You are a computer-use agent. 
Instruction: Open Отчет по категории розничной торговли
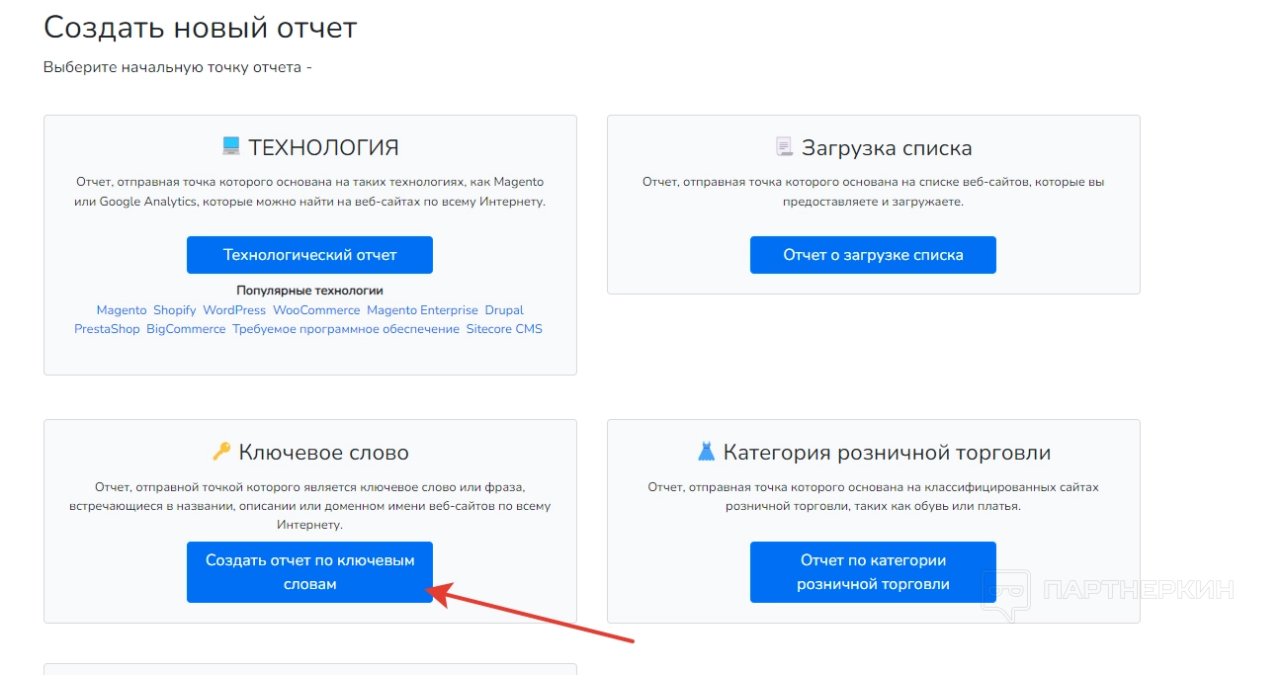[x=873, y=572]
